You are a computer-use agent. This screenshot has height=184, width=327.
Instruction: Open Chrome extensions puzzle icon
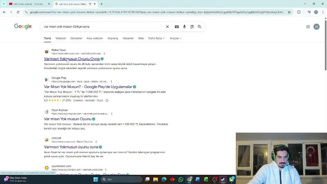299,12
